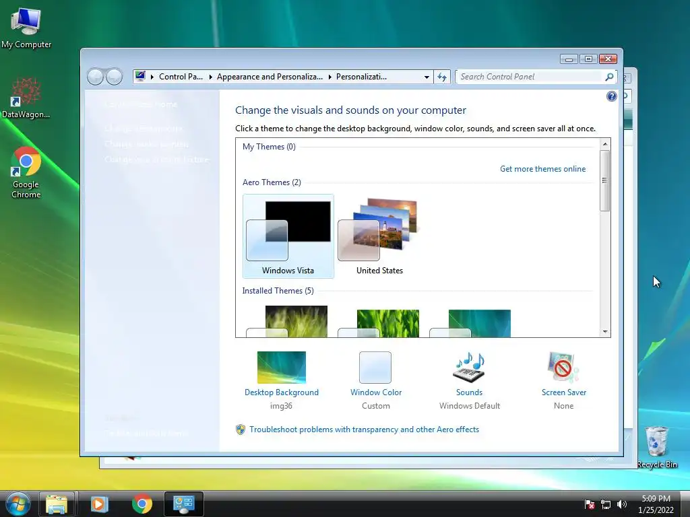The height and width of the screenshot is (517, 690).
Task: Select the United States theme
Action: 380,236
